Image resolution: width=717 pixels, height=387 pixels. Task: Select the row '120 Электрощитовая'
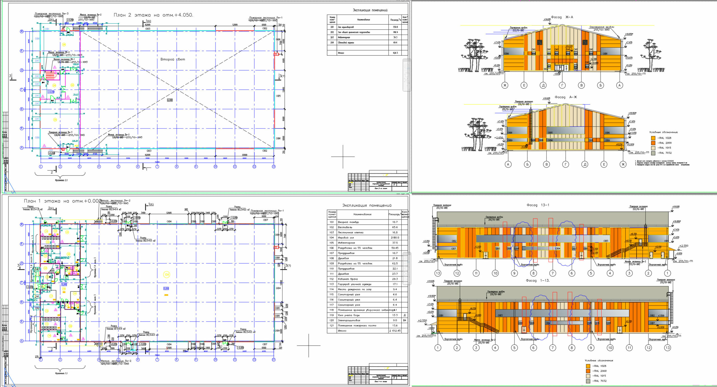tap(367, 320)
